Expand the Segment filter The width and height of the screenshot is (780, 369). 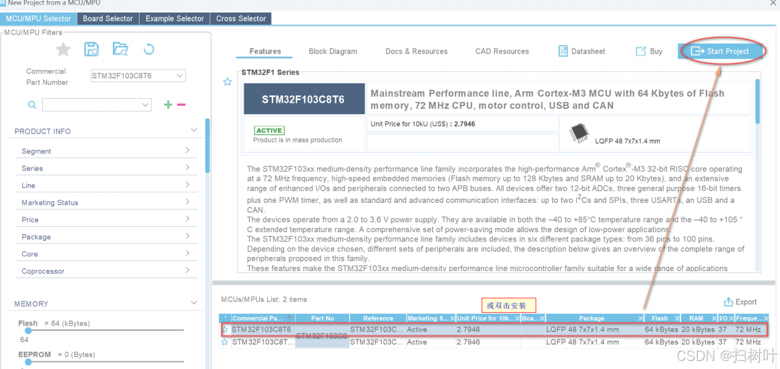(x=188, y=150)
